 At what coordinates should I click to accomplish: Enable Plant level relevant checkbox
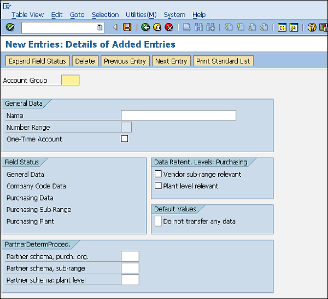[158, 186]
